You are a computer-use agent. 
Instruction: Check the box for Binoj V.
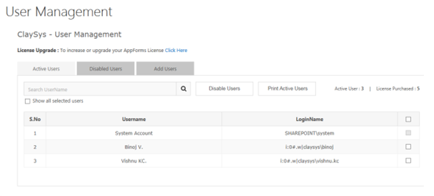point(408,147)
